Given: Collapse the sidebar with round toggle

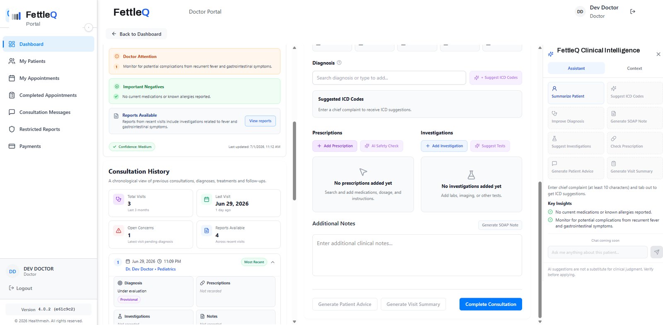Looking at the screenshot, I should (88, 27).
